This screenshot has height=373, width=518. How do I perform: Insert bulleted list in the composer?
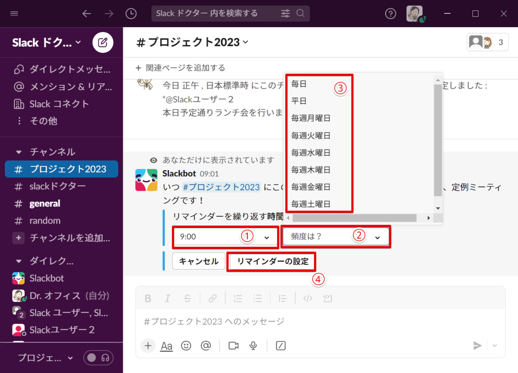click(x=257, y=299)
